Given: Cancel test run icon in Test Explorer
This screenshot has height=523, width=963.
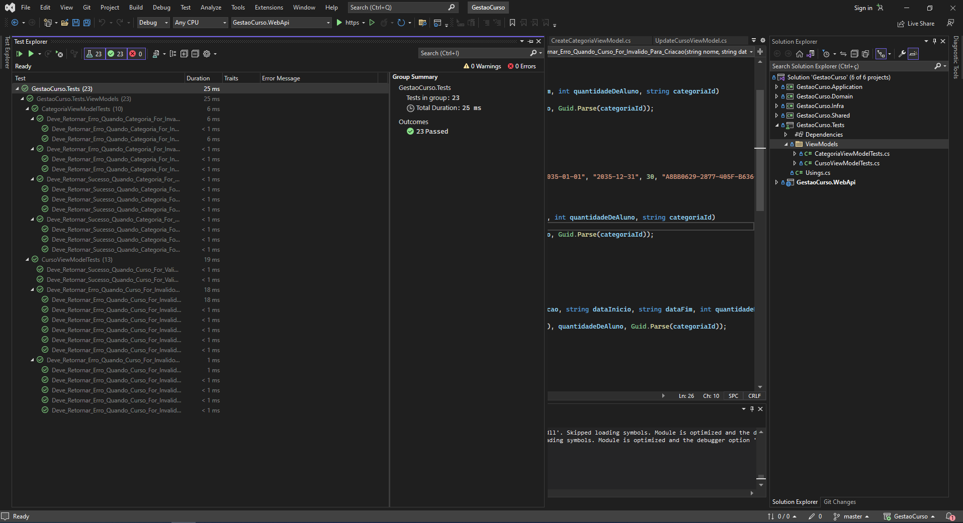Looking at the screenshot, I should (59, 54).
